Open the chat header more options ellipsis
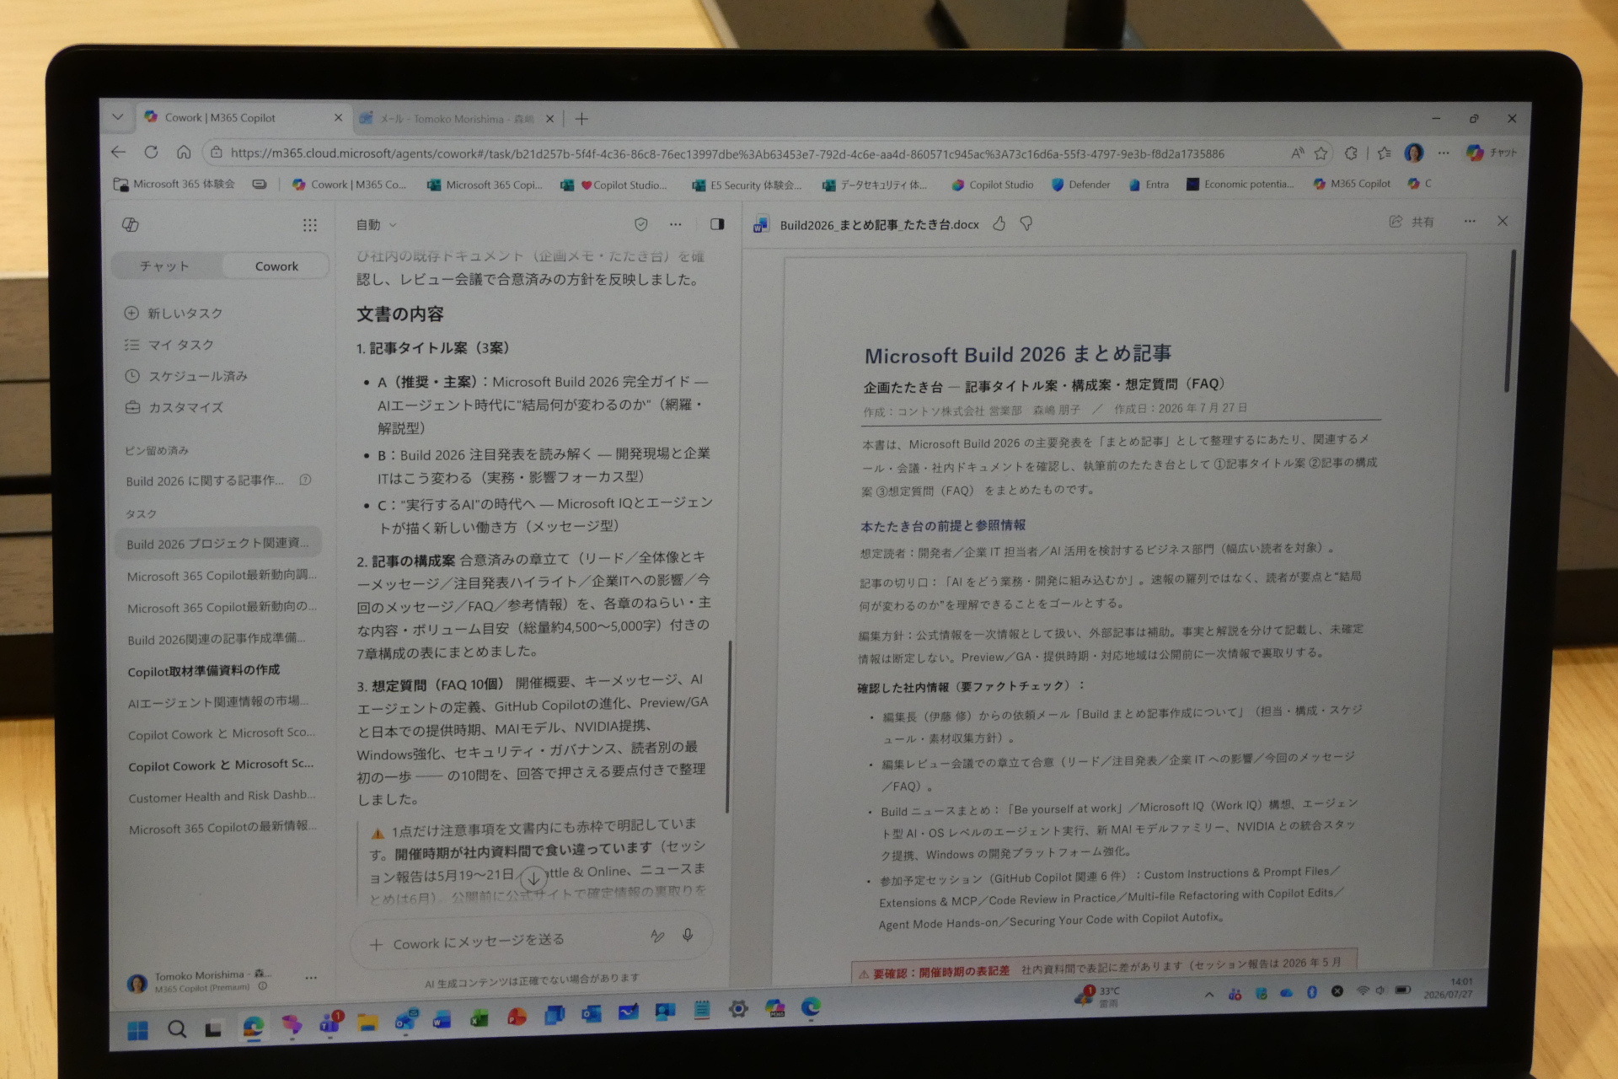The height and width of the screenshot is (1079, 1618). pyautogui.click(x=676, y=224)
